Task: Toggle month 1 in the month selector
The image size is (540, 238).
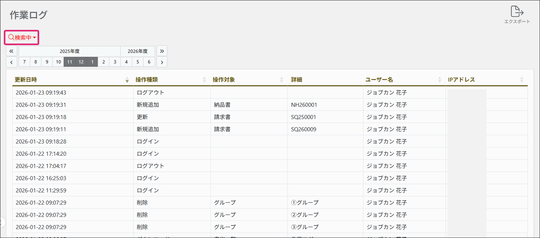Action: point(92,62)
